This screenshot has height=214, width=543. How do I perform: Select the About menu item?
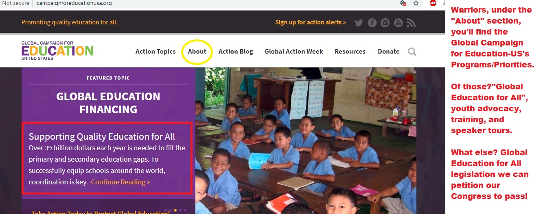pos(197,52)
